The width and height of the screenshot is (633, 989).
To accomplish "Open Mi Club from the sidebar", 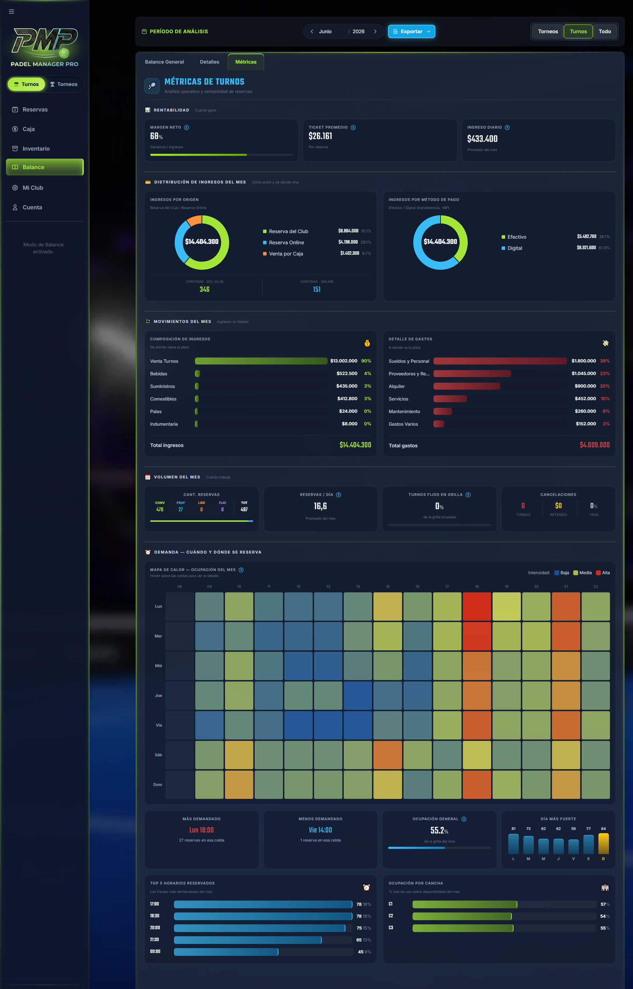I will (44, 188).
